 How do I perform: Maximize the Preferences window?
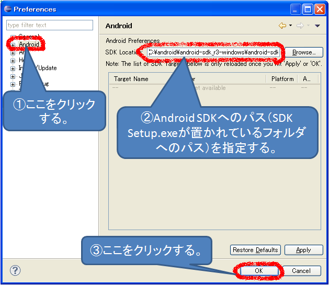308,9
